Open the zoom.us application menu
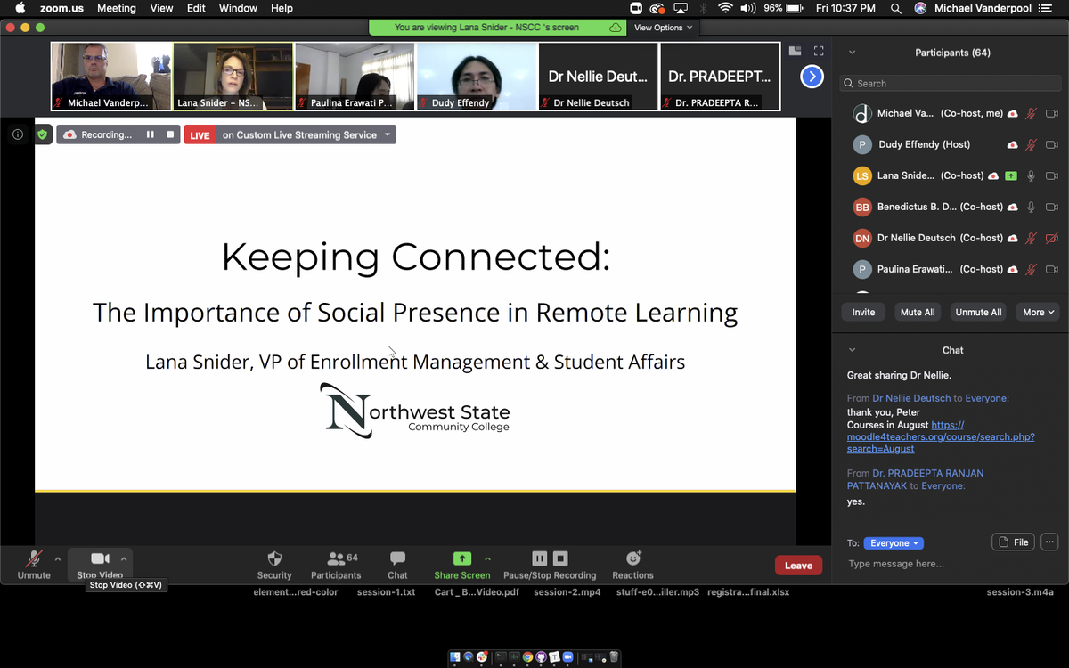This screenshot has height=668, width=1069. click(x=61, y=8)
